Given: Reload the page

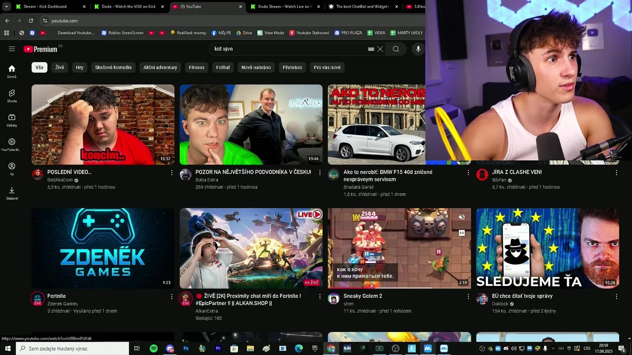Looking at the screenshot, I should [31, 21].
